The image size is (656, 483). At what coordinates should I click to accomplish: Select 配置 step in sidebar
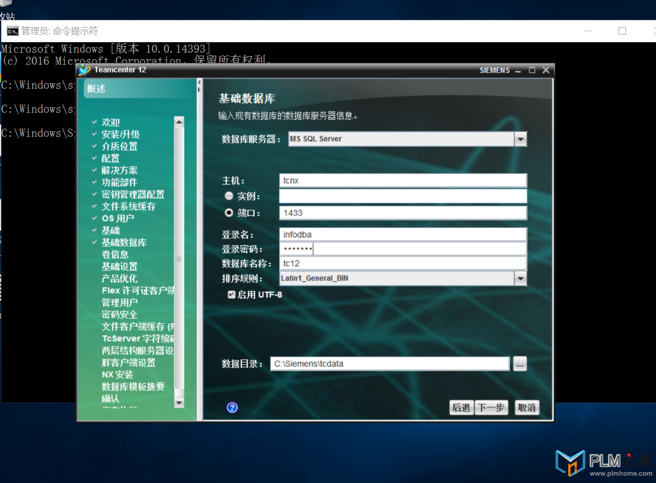(x=111, y=158)
